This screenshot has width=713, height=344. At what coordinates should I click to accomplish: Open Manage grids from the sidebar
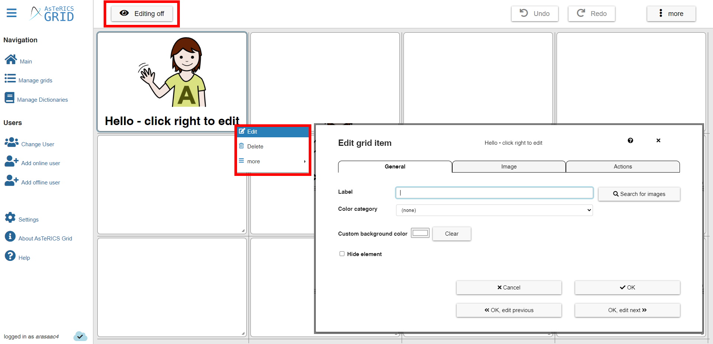pyautogui.click(x=10, y=78)
